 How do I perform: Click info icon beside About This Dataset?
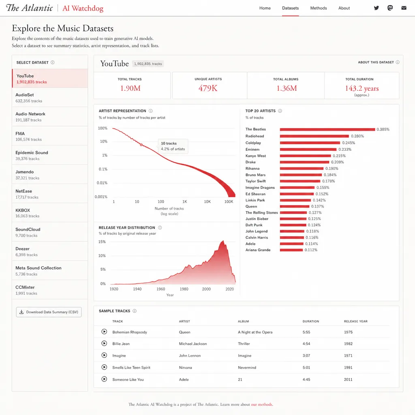(x=398, y=62)
